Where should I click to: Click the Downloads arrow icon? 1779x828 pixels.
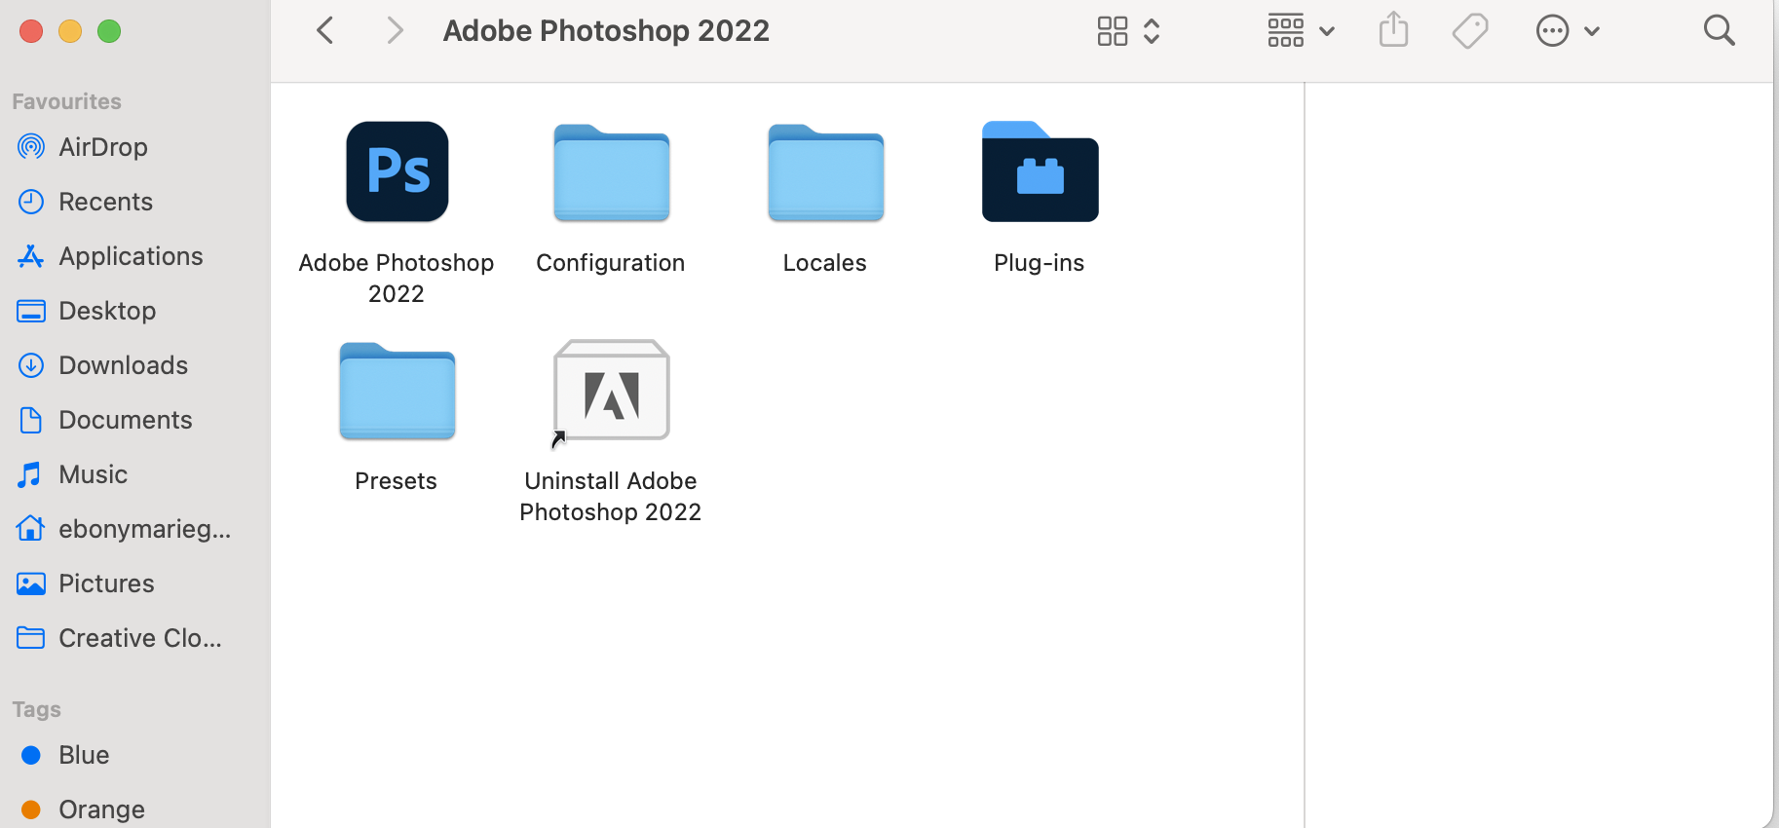(x=31, y=365)
